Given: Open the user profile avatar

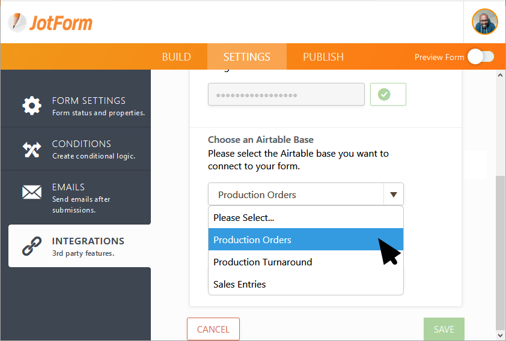Looking at the screenshot, I should click(x=485, y=22).
